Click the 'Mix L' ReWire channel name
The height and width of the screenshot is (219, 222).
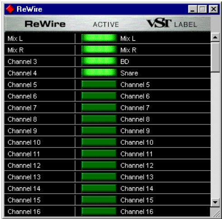pos(15,38)
